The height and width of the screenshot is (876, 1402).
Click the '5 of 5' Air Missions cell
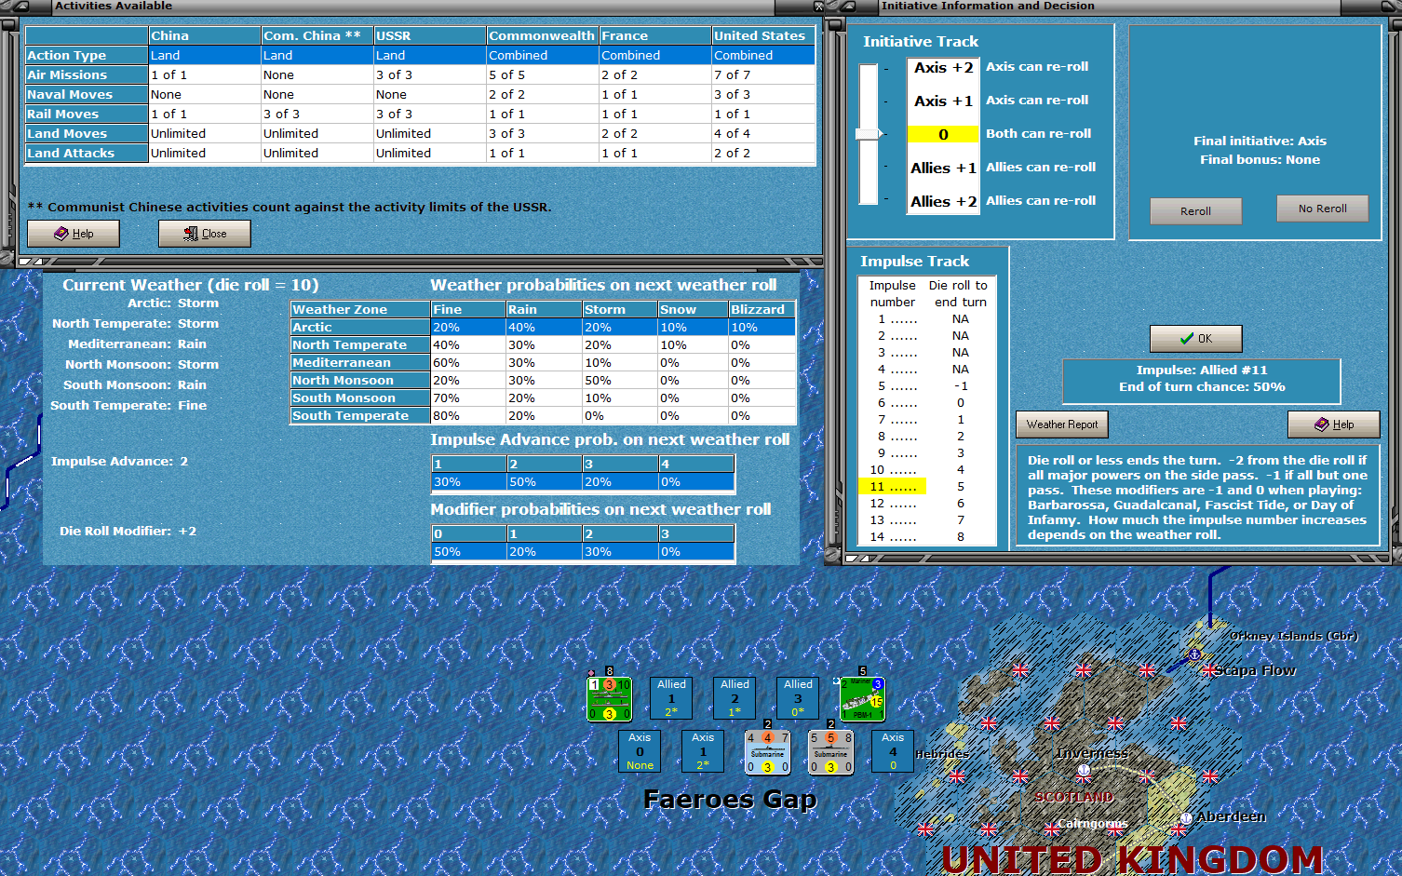click(543, 75)
